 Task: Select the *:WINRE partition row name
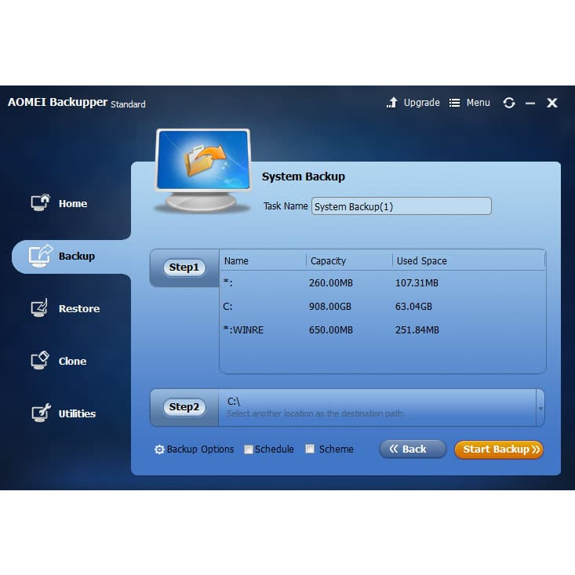point(243,329)
